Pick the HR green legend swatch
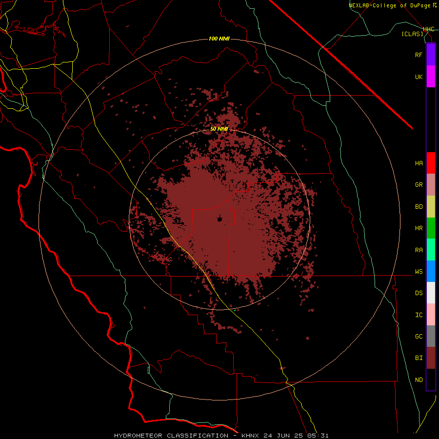This screenshot has width=439, height=439. (431, 228)
